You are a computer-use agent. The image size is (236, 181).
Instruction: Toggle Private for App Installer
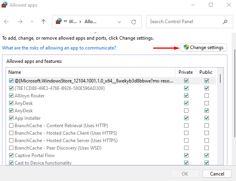pos(186,118)
